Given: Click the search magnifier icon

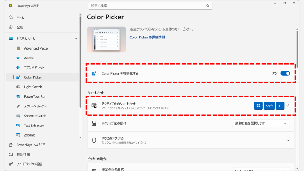Looking at the screenshot, I should point(208,6).
